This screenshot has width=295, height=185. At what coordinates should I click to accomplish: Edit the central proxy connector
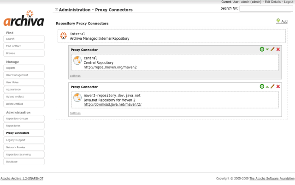pos(272,49)
